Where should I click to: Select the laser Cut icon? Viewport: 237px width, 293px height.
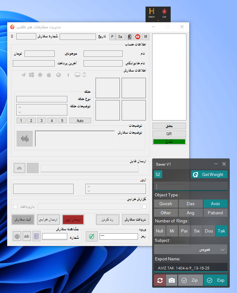click(x=164, y=13)
